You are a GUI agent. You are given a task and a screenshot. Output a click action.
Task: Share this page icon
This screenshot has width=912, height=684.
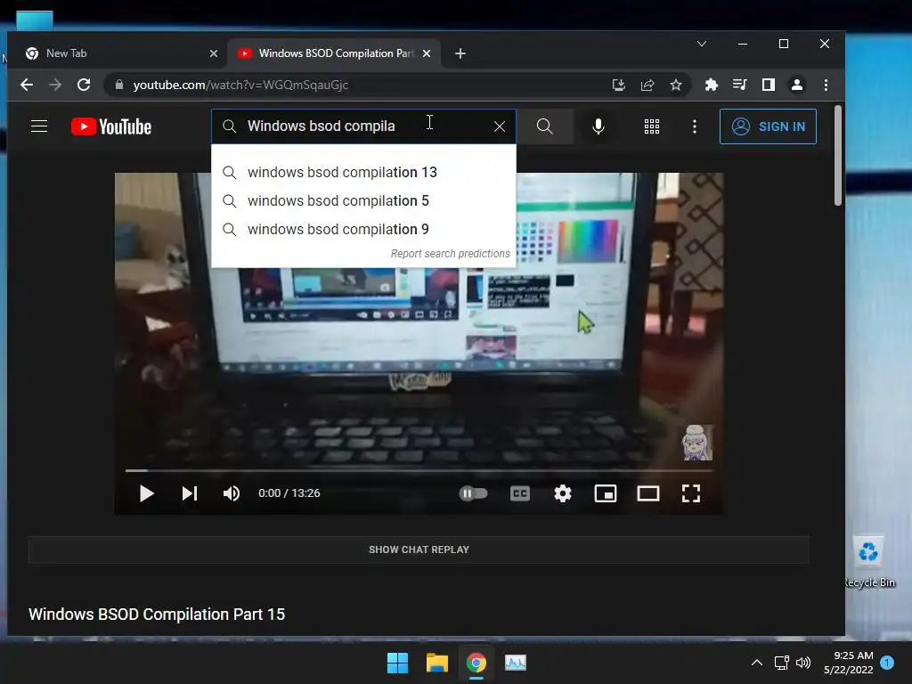coord(647,85)
